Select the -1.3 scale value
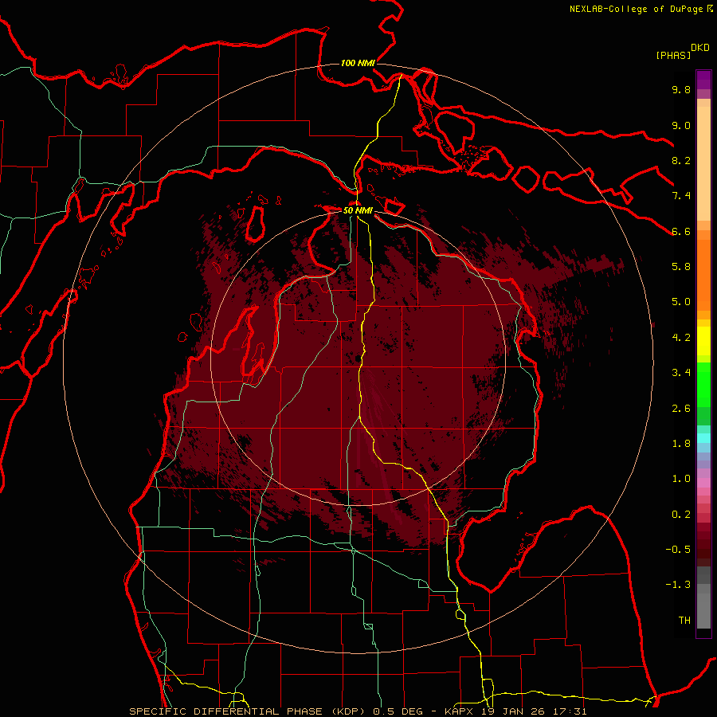717x717 pixels. point(678,585)
